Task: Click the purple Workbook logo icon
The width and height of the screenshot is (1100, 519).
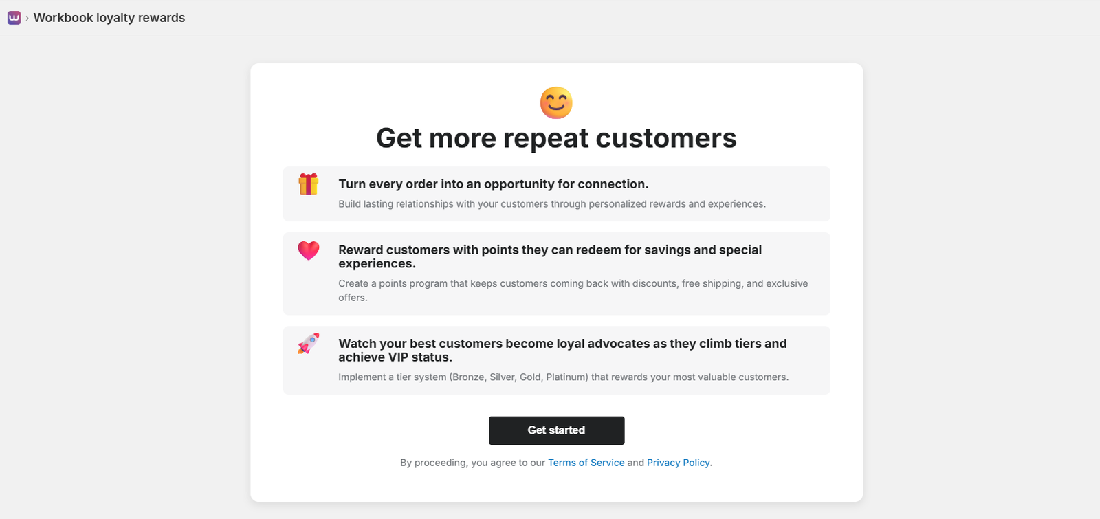Action: pyautogui.click(x=14, y=17)
